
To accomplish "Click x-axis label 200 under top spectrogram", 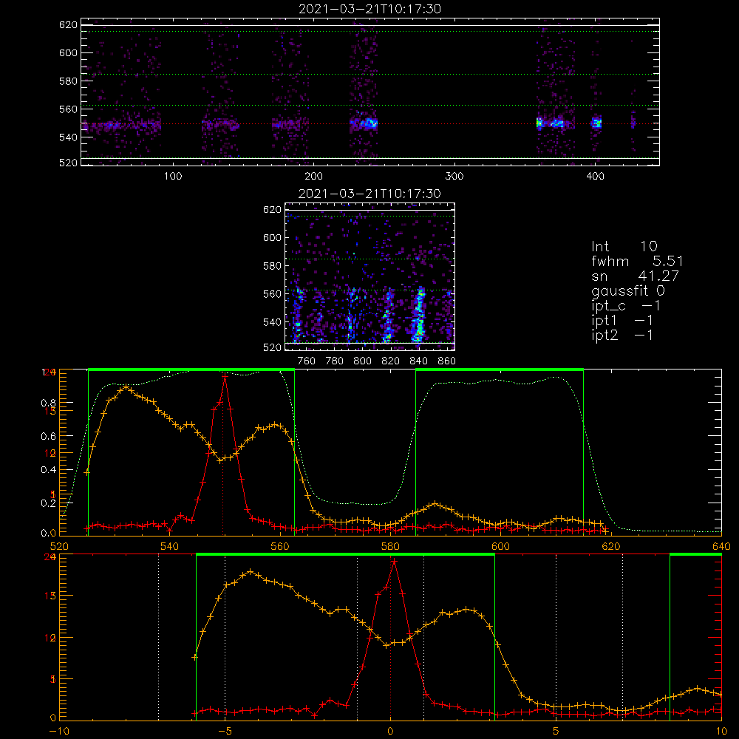I will 313,177.
